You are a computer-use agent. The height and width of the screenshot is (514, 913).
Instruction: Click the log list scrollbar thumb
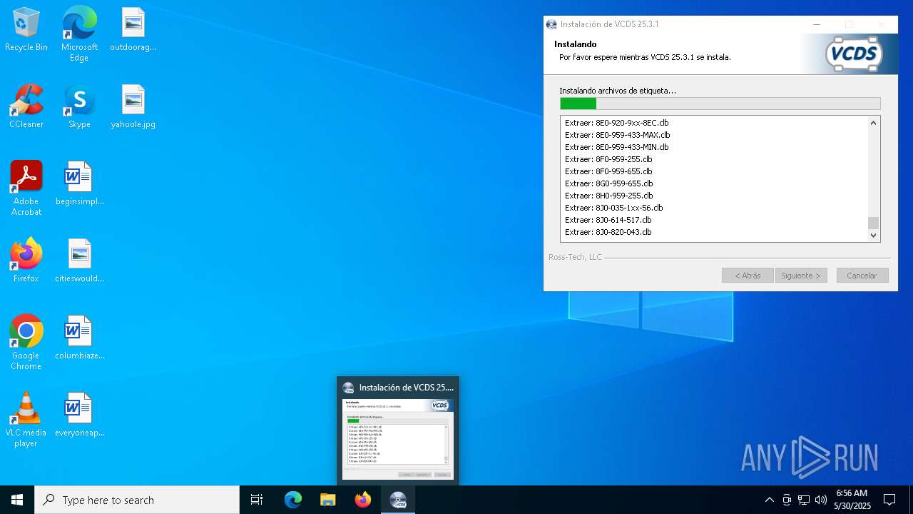click(x=873, y=222)
